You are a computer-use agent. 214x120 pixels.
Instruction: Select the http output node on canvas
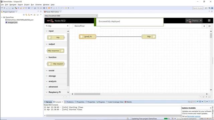[x=149, y=37]
